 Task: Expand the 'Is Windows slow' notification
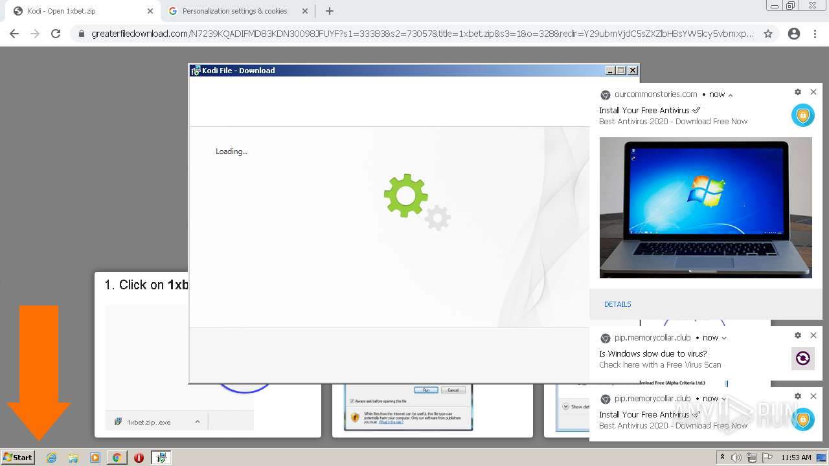724,338
